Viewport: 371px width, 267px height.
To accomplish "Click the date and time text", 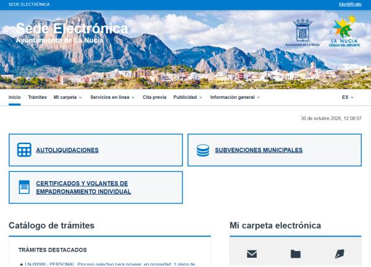I will tap(331, 118).
